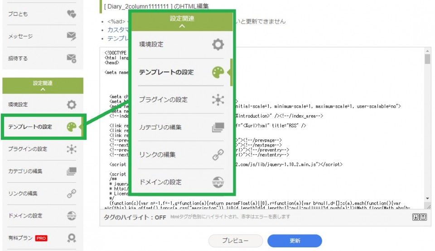Viewport: 435px width, 251px height.
Task: Click the 有料プラン ribbon badge icon
Action: click(x=71, y=238)
